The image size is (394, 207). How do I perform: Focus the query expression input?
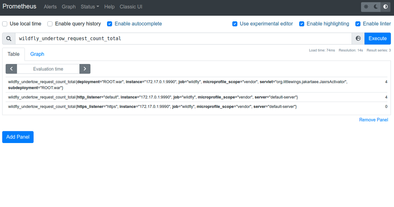184,38
